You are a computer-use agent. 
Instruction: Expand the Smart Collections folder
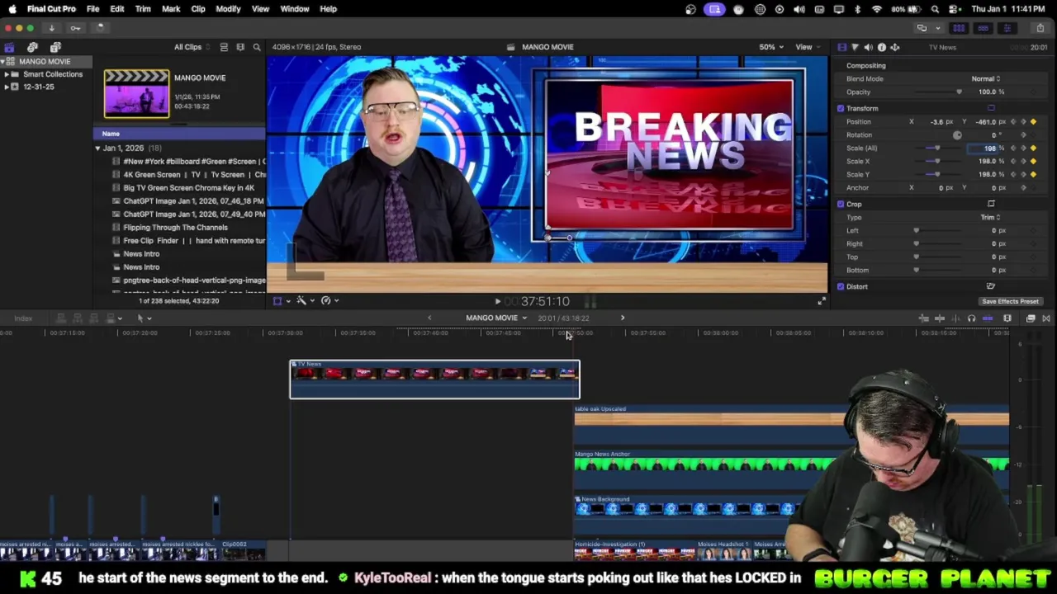coord(7,74)
